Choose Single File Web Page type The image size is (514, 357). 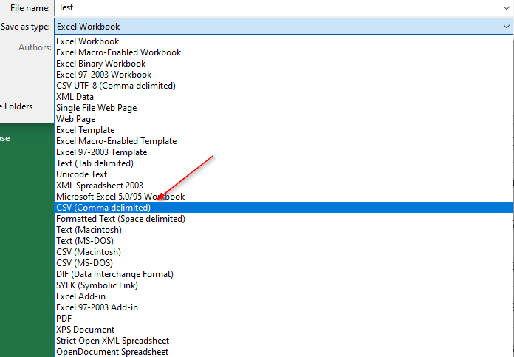point(284,108)
